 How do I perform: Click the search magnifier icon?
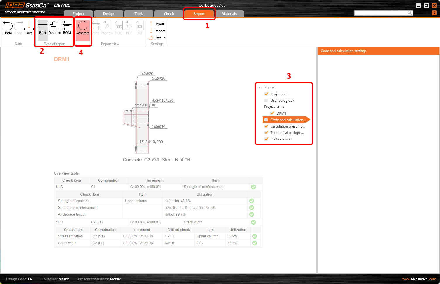[x=410, y=13]
